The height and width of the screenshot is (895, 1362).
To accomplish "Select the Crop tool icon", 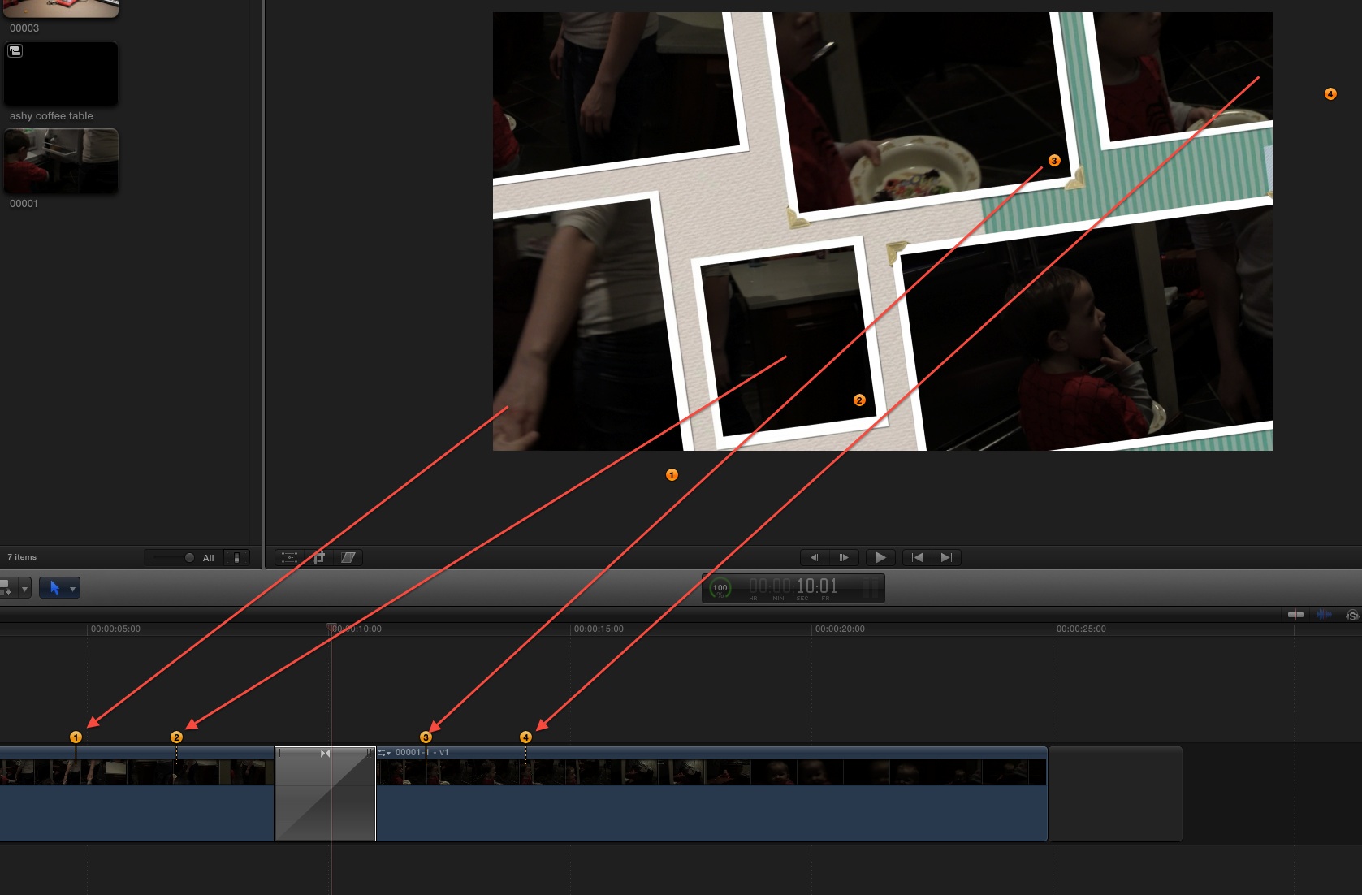I will pyautogui.click(x=318, y=557).
